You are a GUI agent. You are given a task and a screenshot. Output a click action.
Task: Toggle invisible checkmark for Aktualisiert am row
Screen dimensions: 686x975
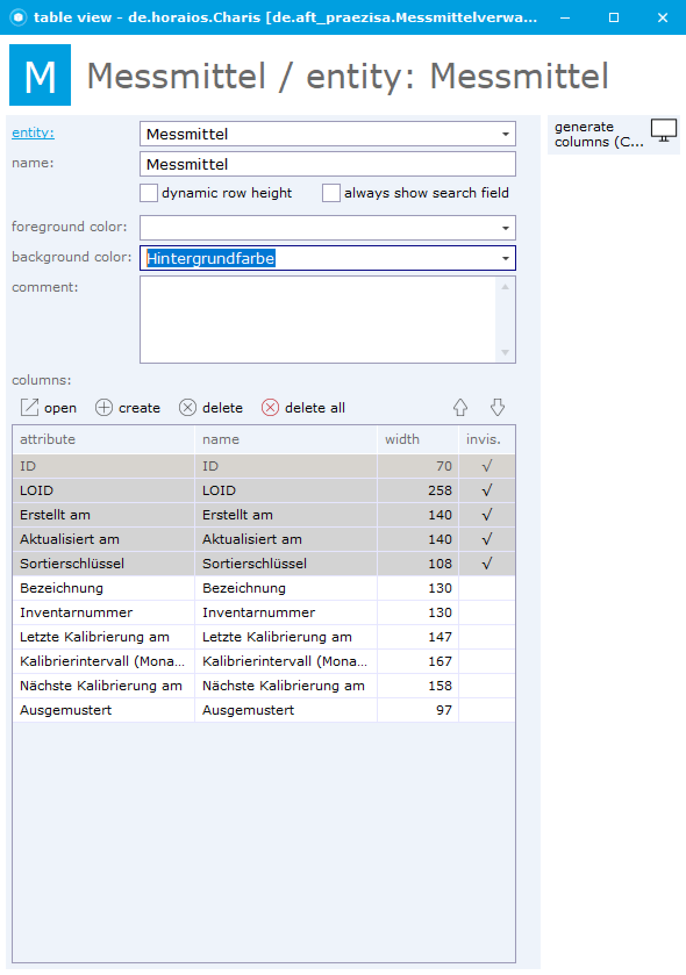[487, 539]
